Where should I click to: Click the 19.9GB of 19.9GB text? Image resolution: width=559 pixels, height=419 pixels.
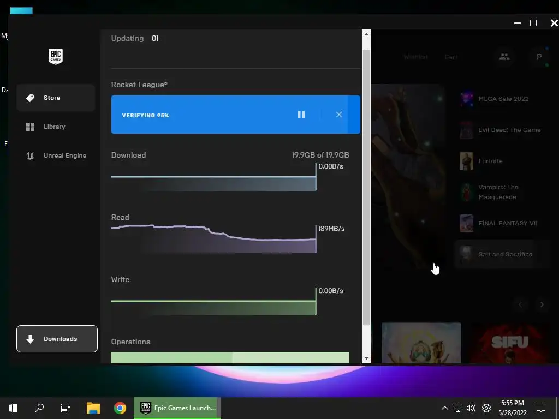point(320,155)
